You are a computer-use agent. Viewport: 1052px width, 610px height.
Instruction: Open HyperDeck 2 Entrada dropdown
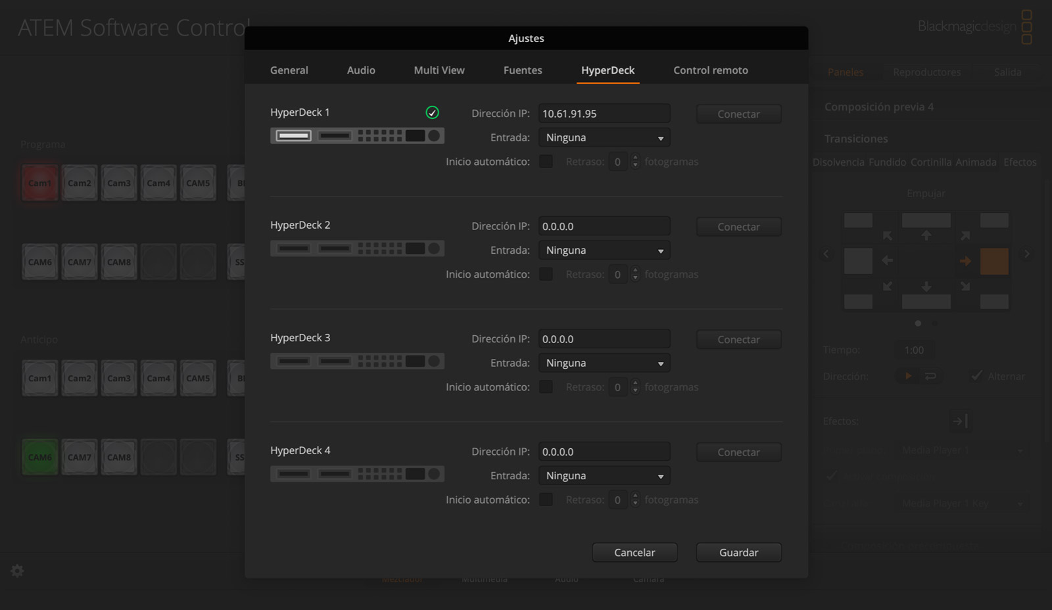click(x=604, y=250)
